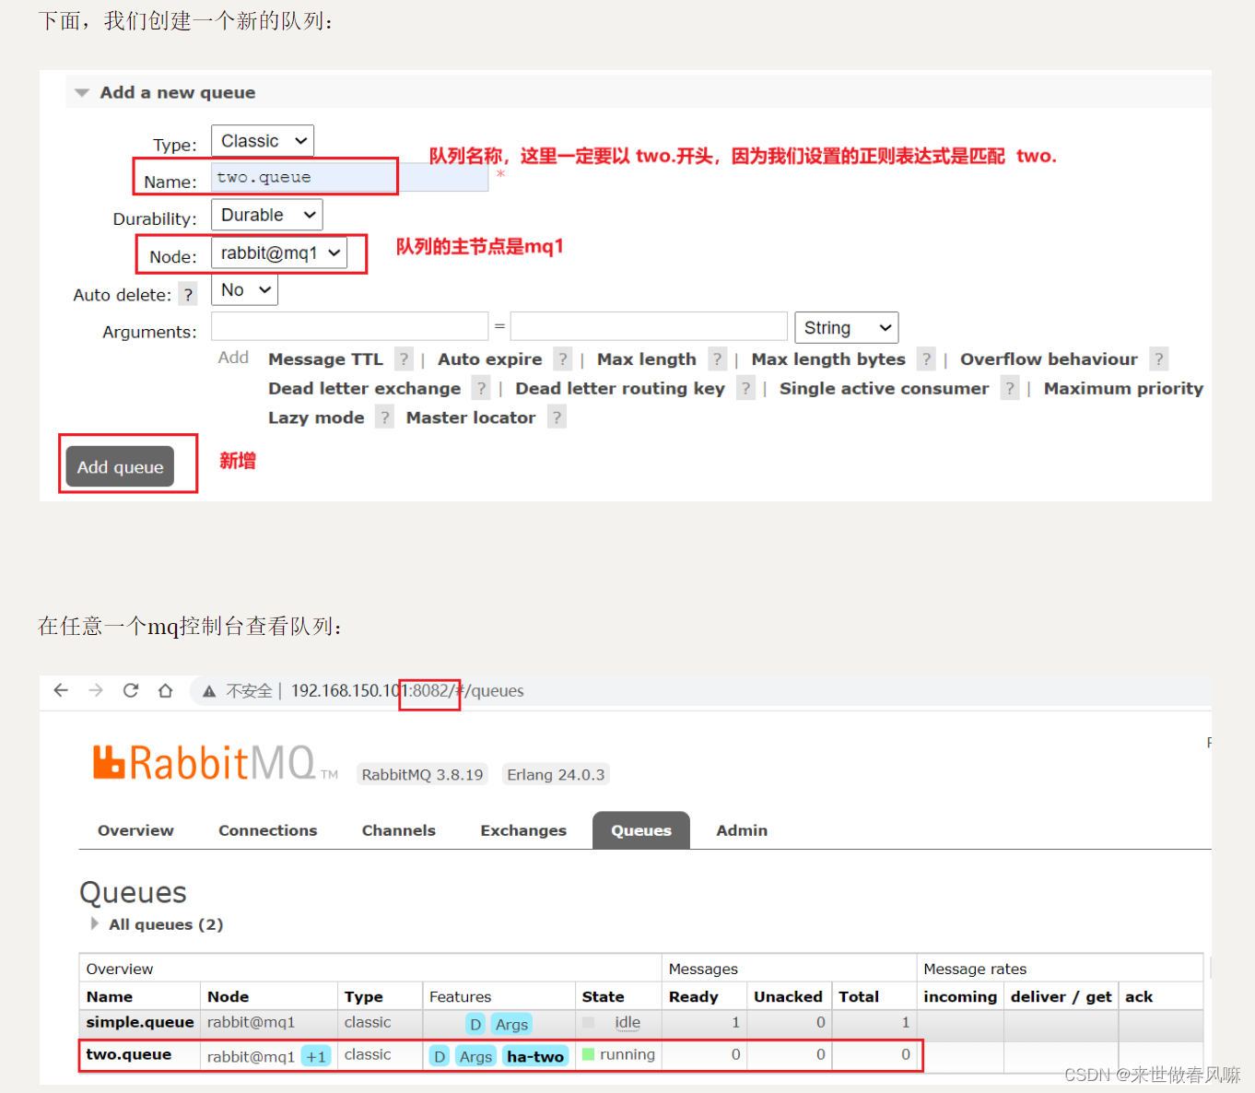Sort queues by Node column header
The width and height of the screenshot is (1255, 1093).
click(228, 997)
